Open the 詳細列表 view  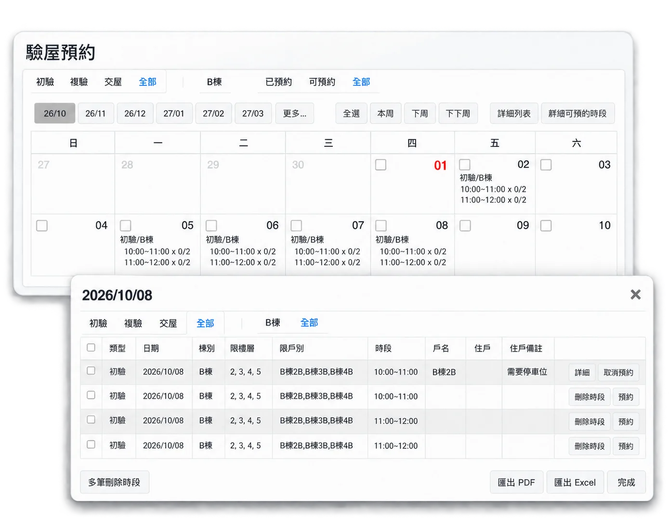point(514,113)
